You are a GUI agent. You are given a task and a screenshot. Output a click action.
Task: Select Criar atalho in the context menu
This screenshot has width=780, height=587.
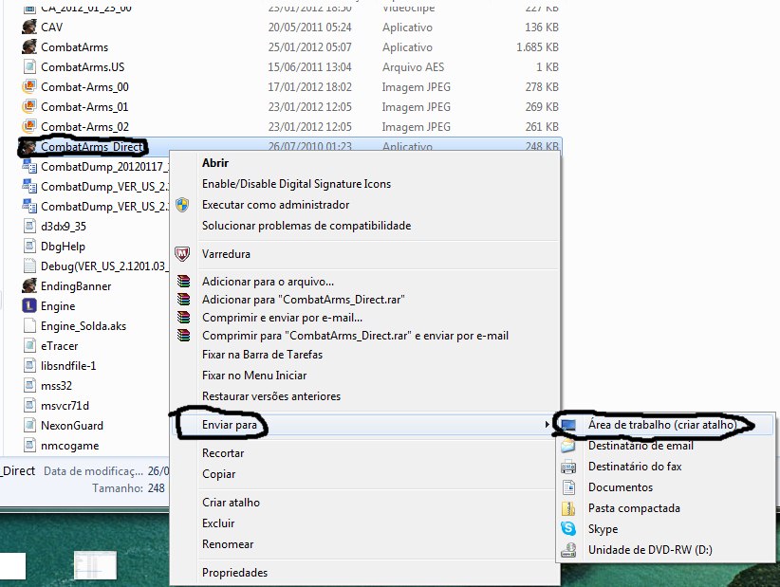coord(231,503)
